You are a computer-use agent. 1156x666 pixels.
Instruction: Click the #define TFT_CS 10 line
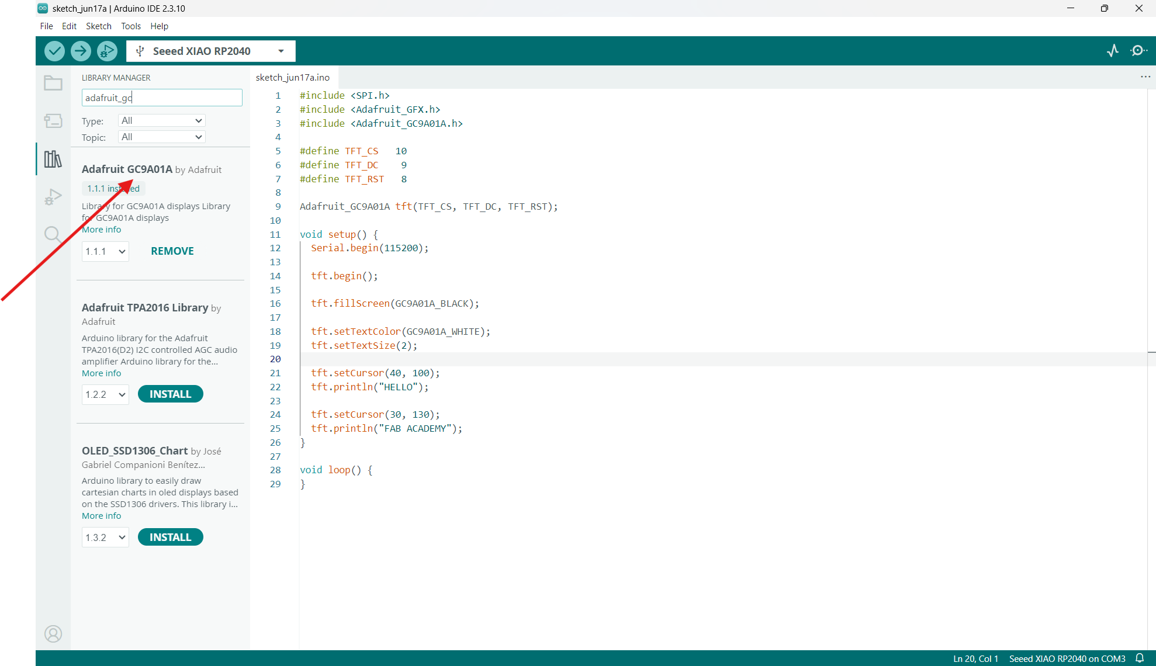pyautogui.click(x=354, y=151)
